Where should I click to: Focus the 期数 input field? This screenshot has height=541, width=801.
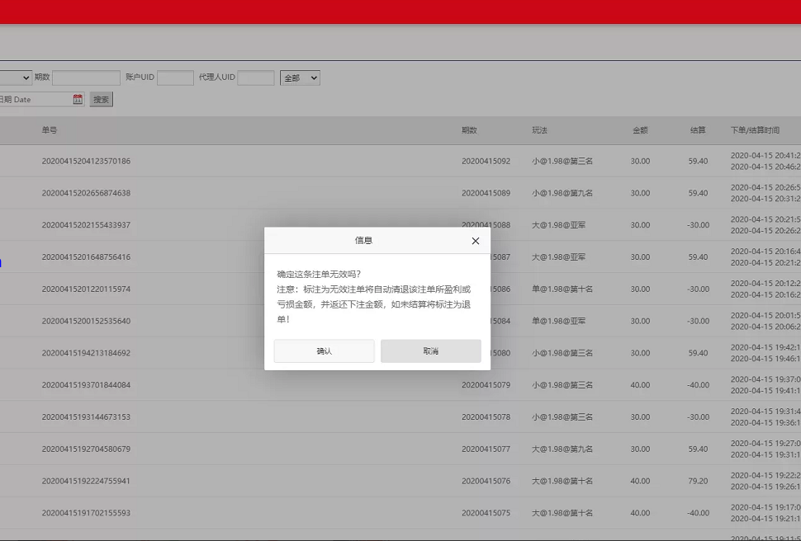(x=87, y=78)
